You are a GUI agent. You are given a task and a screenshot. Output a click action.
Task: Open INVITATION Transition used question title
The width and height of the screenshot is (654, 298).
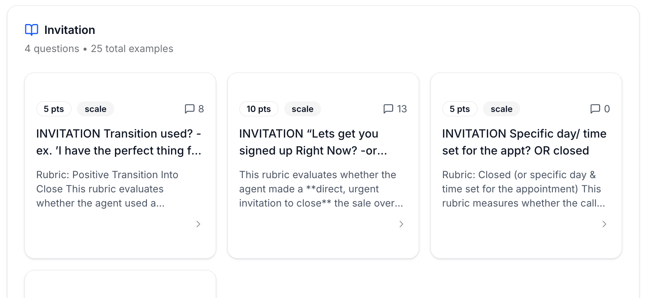(x=118, y=142)
